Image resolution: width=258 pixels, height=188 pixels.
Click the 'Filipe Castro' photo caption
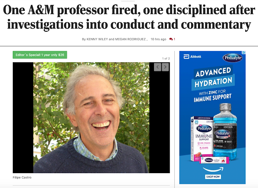pos(22,178)
